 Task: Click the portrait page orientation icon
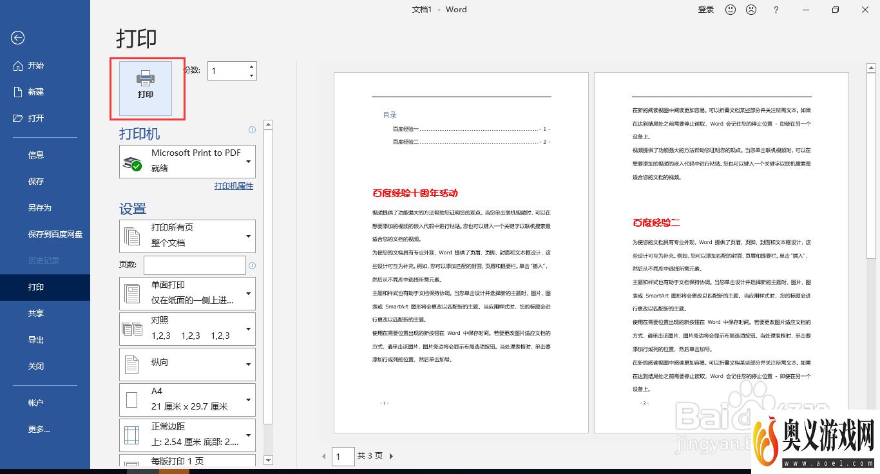[x=132, y=364]
